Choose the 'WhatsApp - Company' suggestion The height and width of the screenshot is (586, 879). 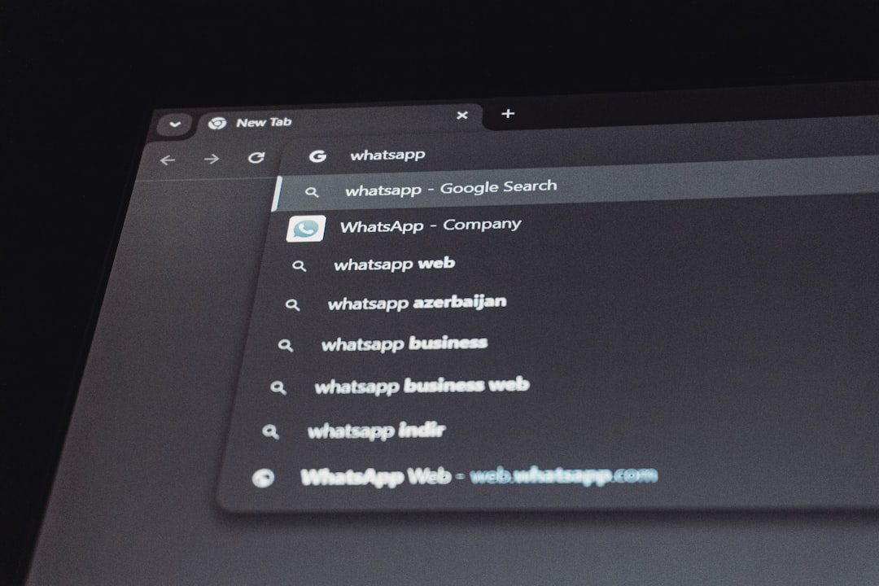coord(431,225)
